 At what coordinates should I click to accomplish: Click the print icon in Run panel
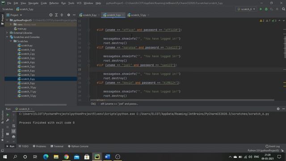(13, 137)
